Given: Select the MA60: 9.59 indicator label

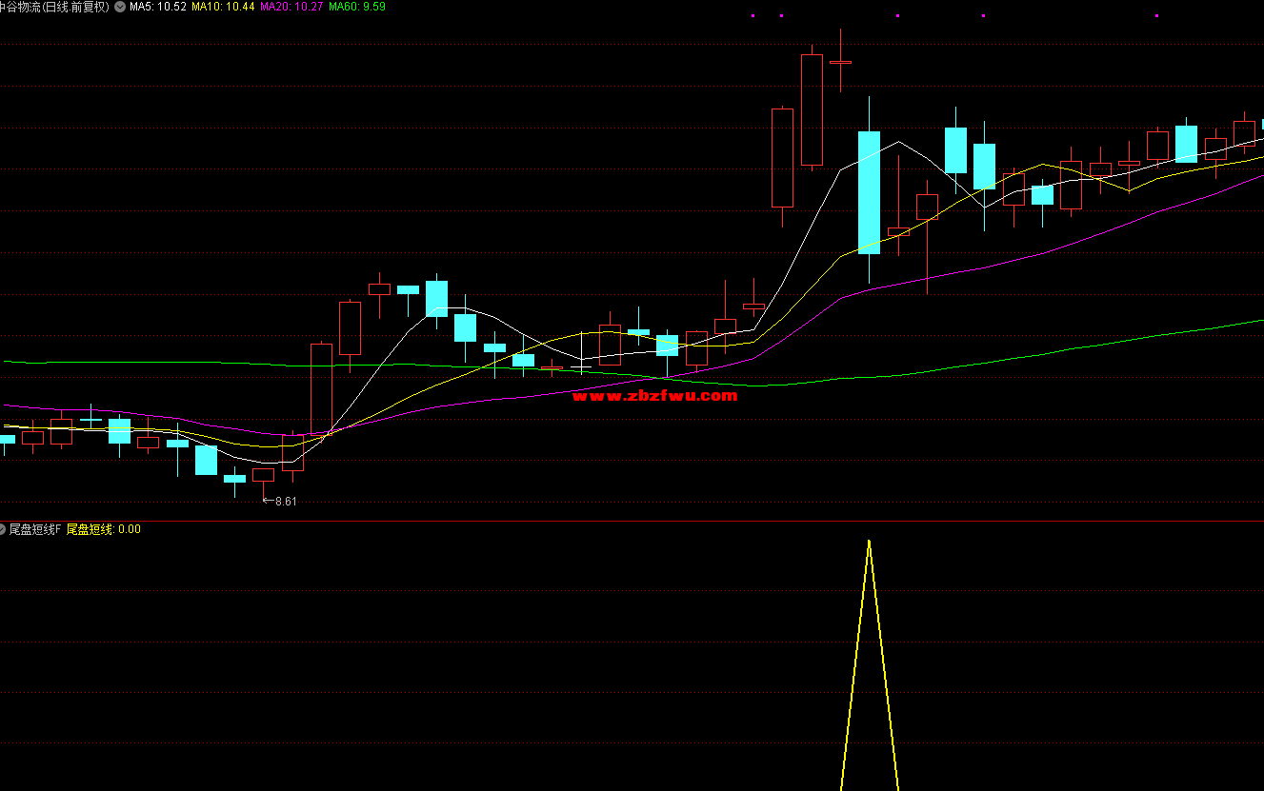Looking at the screenshot, I should click(x=357, y=7).
